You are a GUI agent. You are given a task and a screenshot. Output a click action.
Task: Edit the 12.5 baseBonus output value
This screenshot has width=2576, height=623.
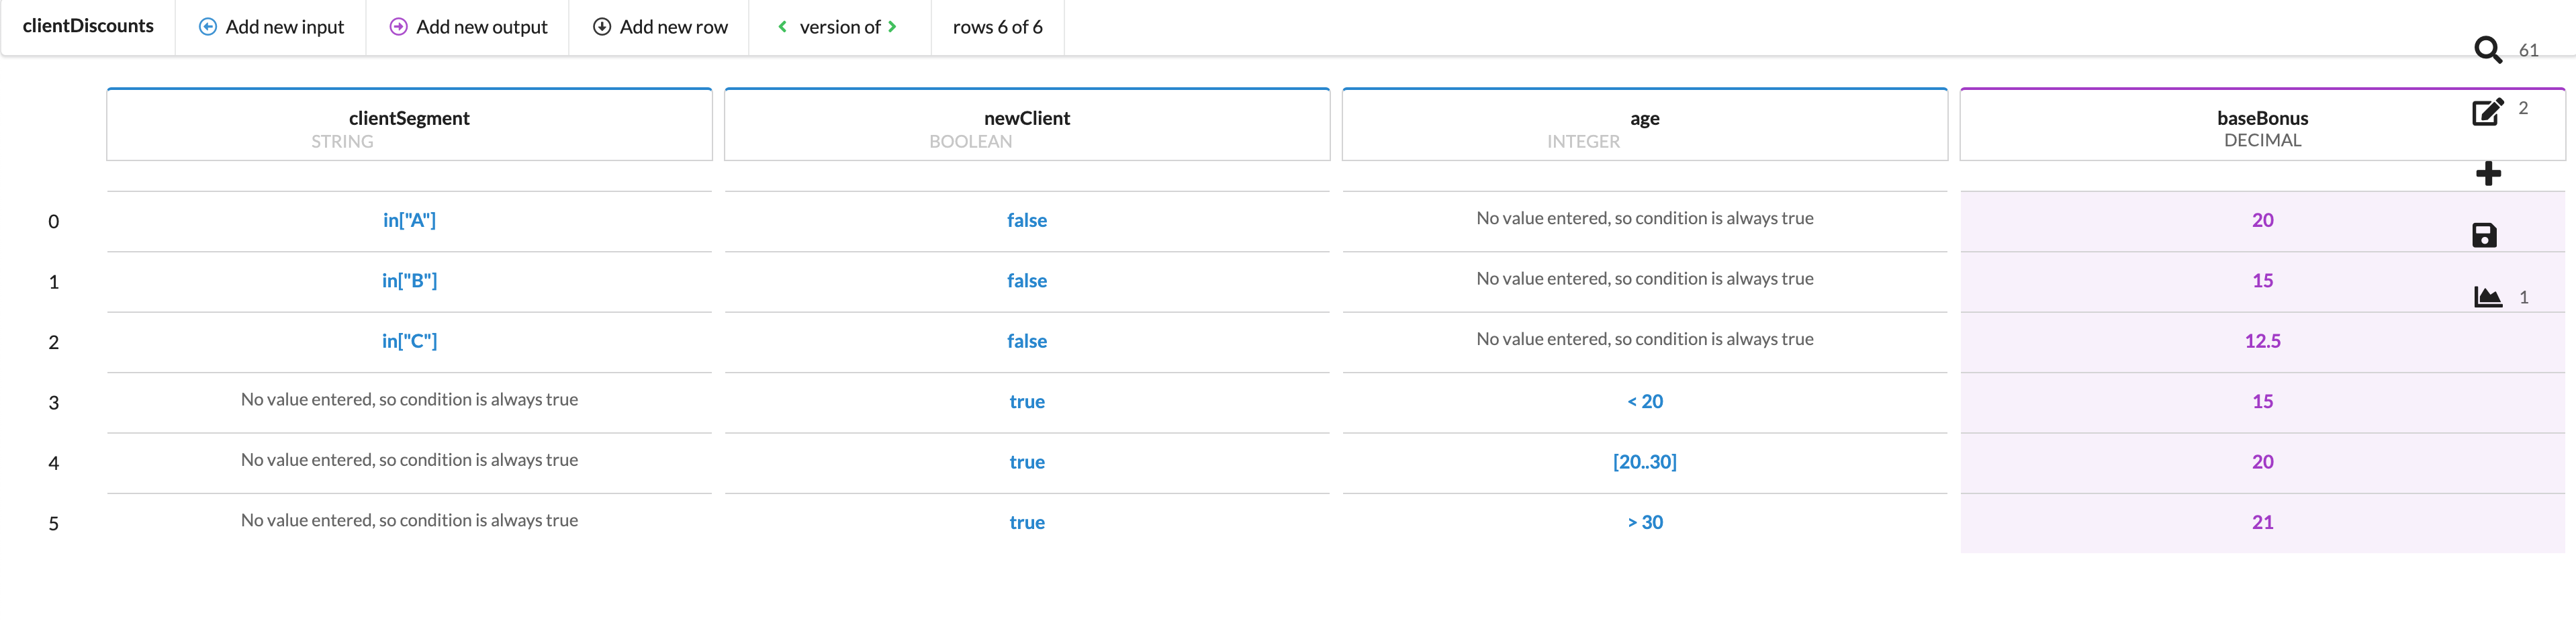point(2262,341)
